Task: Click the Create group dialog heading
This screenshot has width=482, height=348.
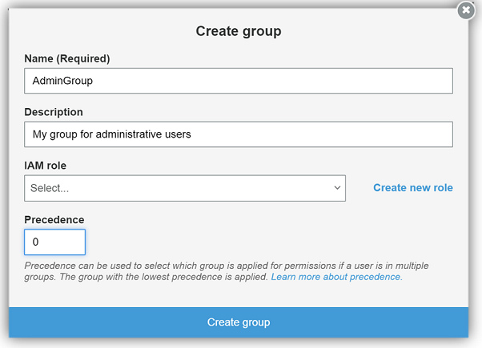Action: 239,31
